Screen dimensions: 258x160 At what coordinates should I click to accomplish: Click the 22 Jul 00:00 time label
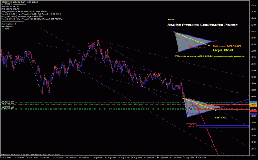click(x=71, y=158)
